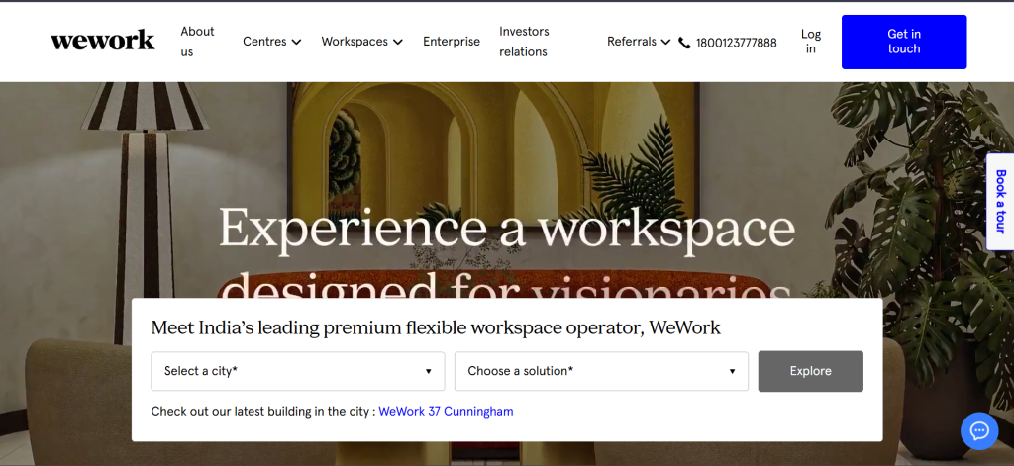This screenshot has width=1014, height=466.
Task: Open the Select a city dropdown
Action: pyautogui.click(x=298, y=371)
